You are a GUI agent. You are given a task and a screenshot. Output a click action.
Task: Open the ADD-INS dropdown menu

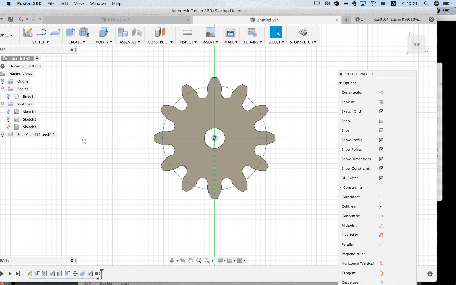[x=253, y=42]
